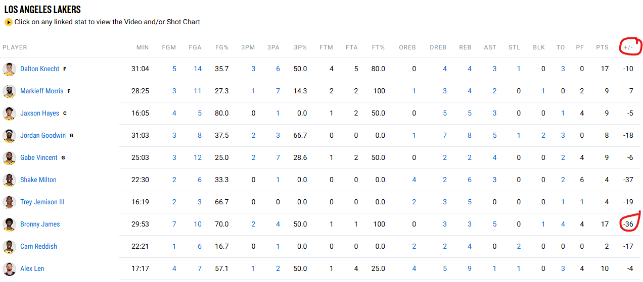View Cam Reddish's 6 field goal attempts
643x282 pixels.
(x=200, y=247)
